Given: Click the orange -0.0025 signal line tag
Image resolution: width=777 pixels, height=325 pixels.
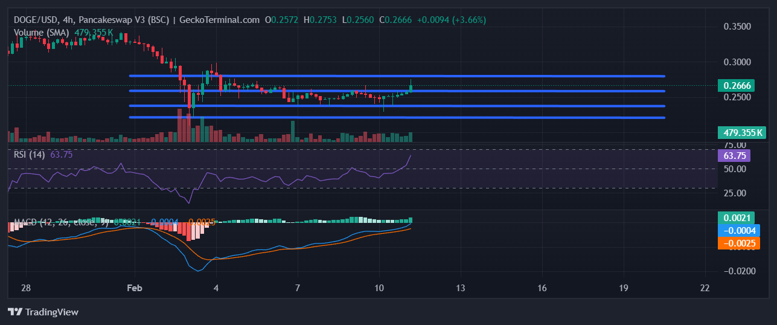Looking at the screenshot, I should tap(738, 243).
